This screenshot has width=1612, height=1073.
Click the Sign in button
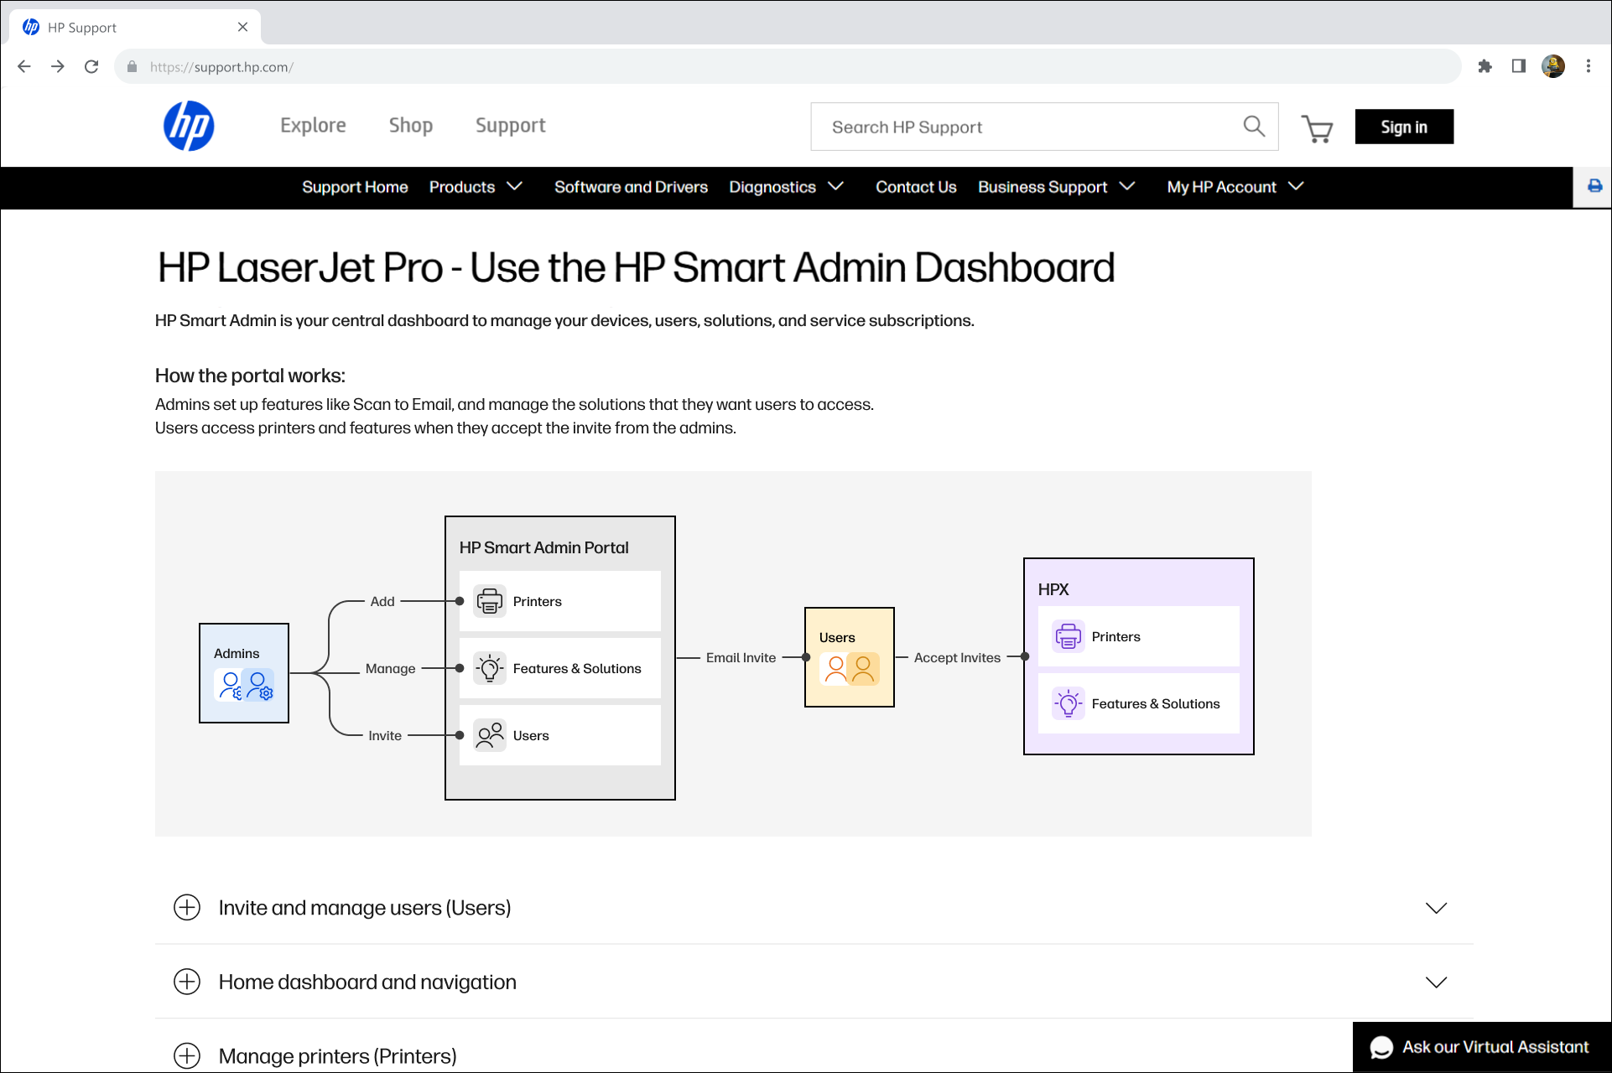click(1403, 127)
